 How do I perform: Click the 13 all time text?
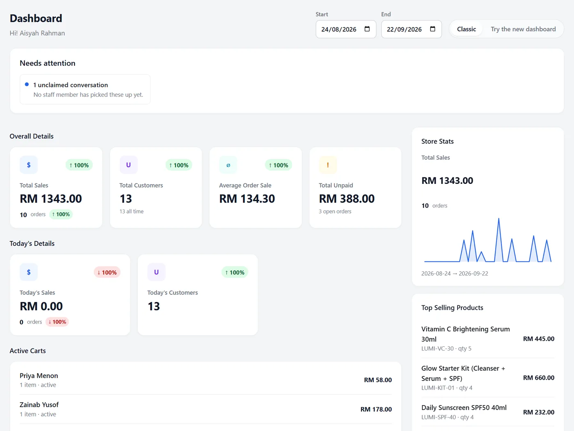point(132,211)
